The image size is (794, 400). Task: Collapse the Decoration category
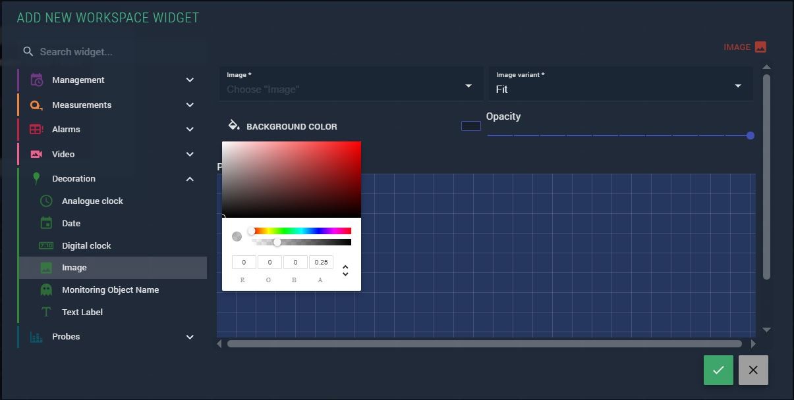pyautogui.click(x=190, y=179)
